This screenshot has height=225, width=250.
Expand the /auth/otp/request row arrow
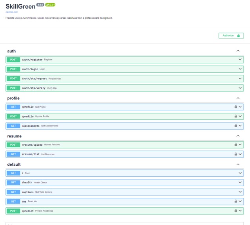click(240, 79)
